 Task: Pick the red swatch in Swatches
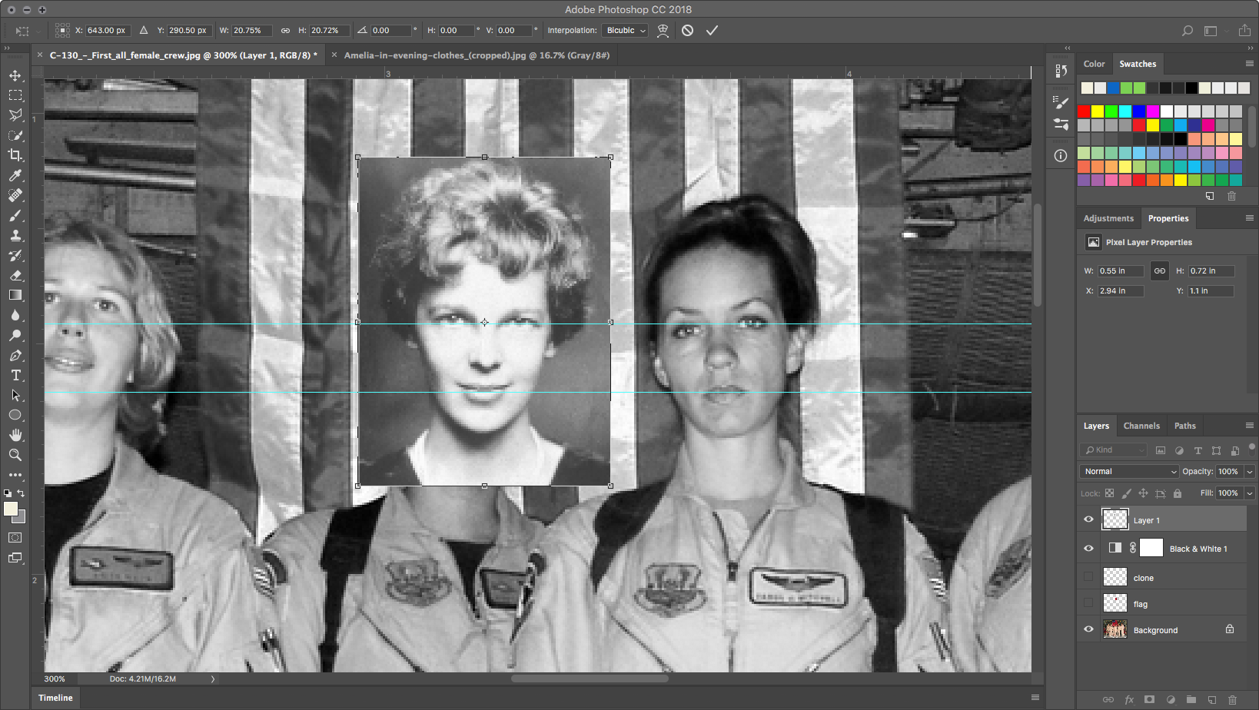pos(1084,112)
